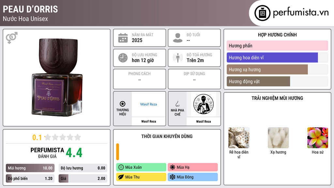The width and height of the screenshot is (334, 188).
Task: Open the Peau D'Orris bottle image
Action: pos(57,77)
